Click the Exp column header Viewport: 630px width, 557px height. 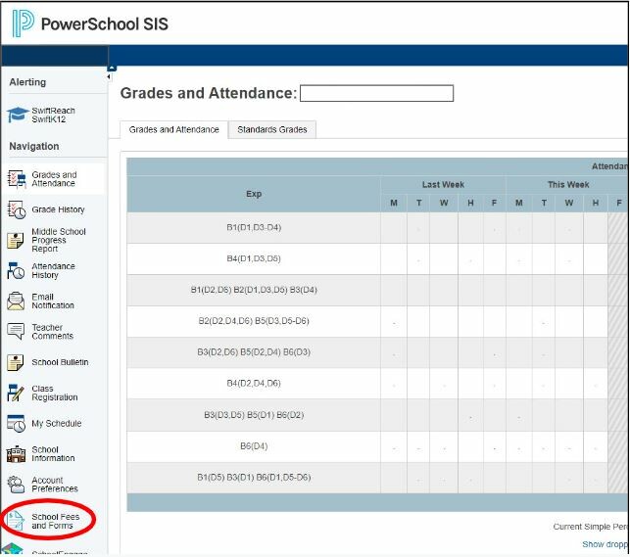[254, 194]
